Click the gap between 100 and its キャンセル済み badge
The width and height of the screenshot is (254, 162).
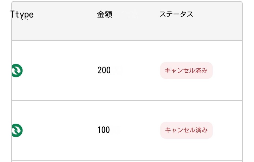point(135,130)
